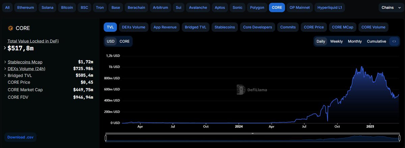Image resolution: width=405 pixels, height=148 pixels.
Task: Set chart interval to Cumulative
Action: pyautogui.click(x=376, y=41)
